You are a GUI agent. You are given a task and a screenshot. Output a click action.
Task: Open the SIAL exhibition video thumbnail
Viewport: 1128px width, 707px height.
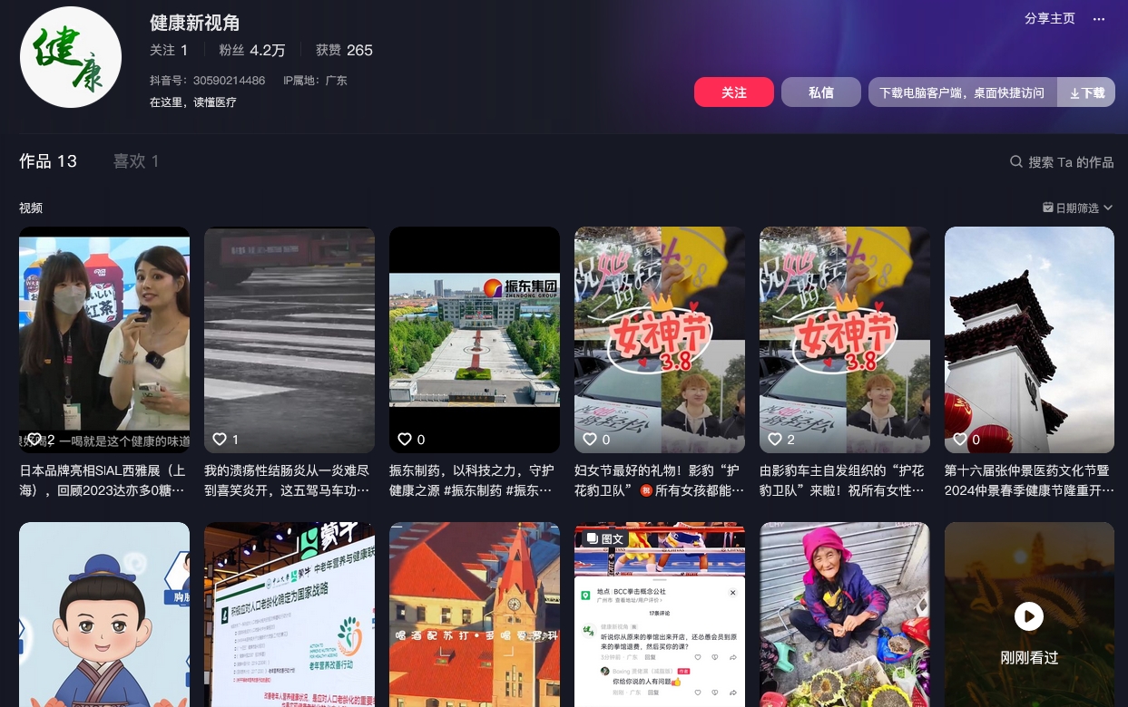[104, 340]
